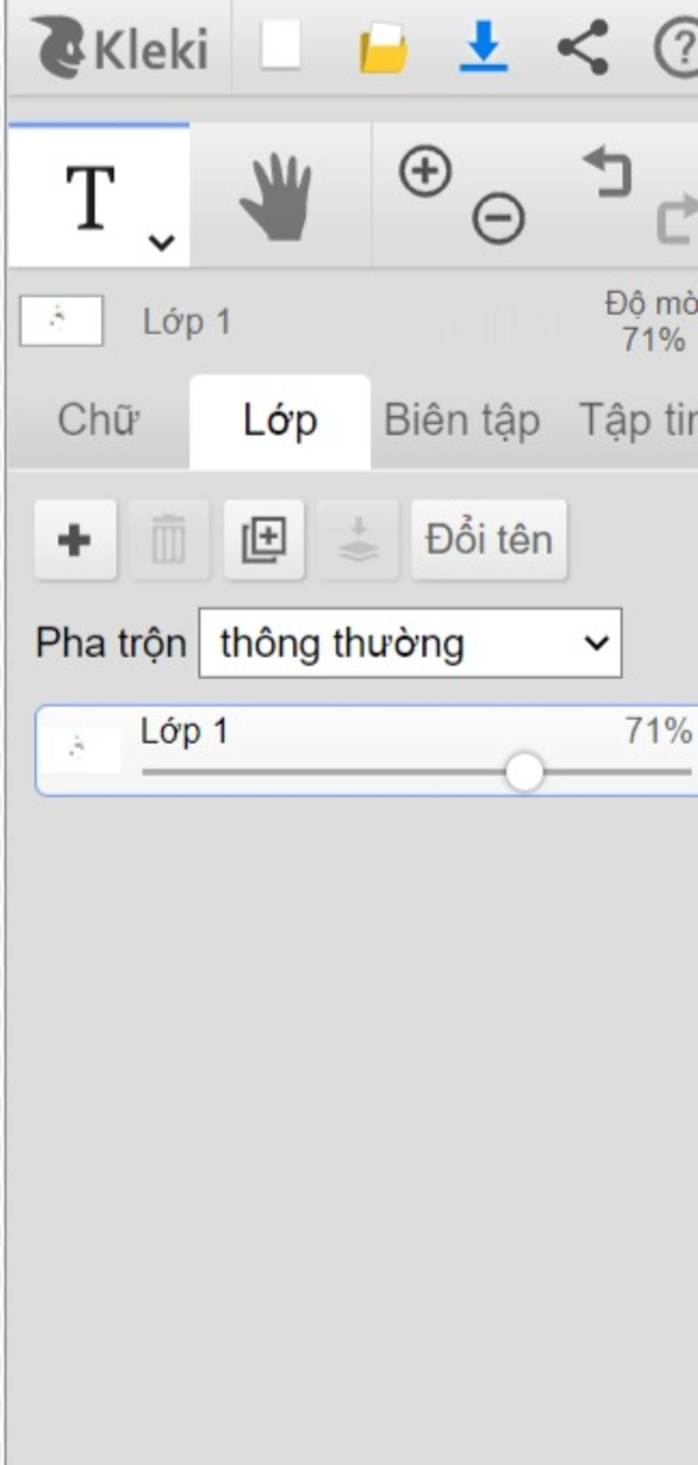Expand the Text tool dropdown arrow
The width and height of the screenshot is (698, 1465).
tap(162, 241)
